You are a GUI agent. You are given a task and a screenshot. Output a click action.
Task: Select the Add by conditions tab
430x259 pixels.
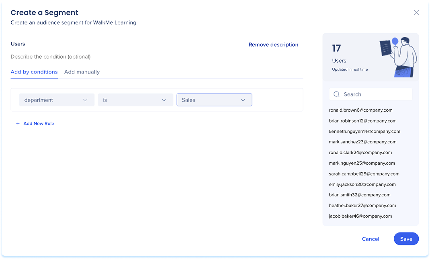[34, 72]
